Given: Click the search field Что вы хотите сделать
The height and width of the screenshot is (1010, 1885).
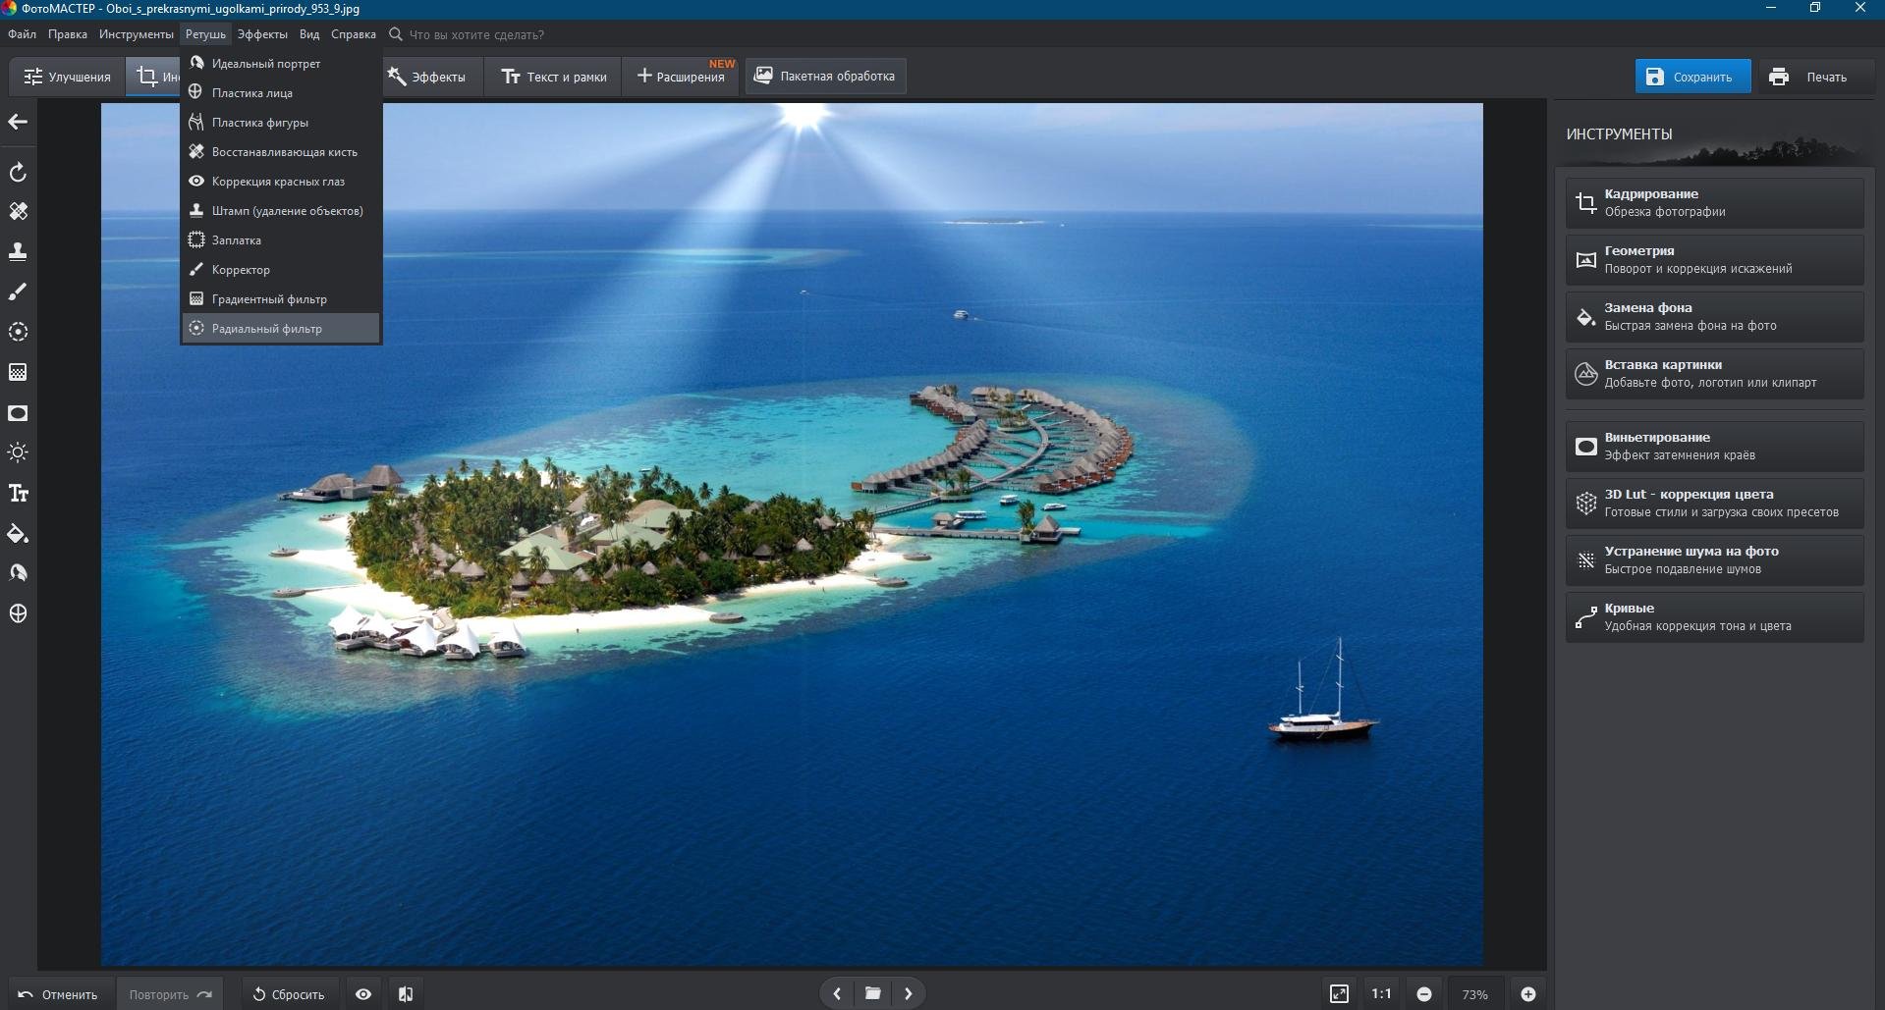Looking at the screenshot, I should tap(476, 34).
